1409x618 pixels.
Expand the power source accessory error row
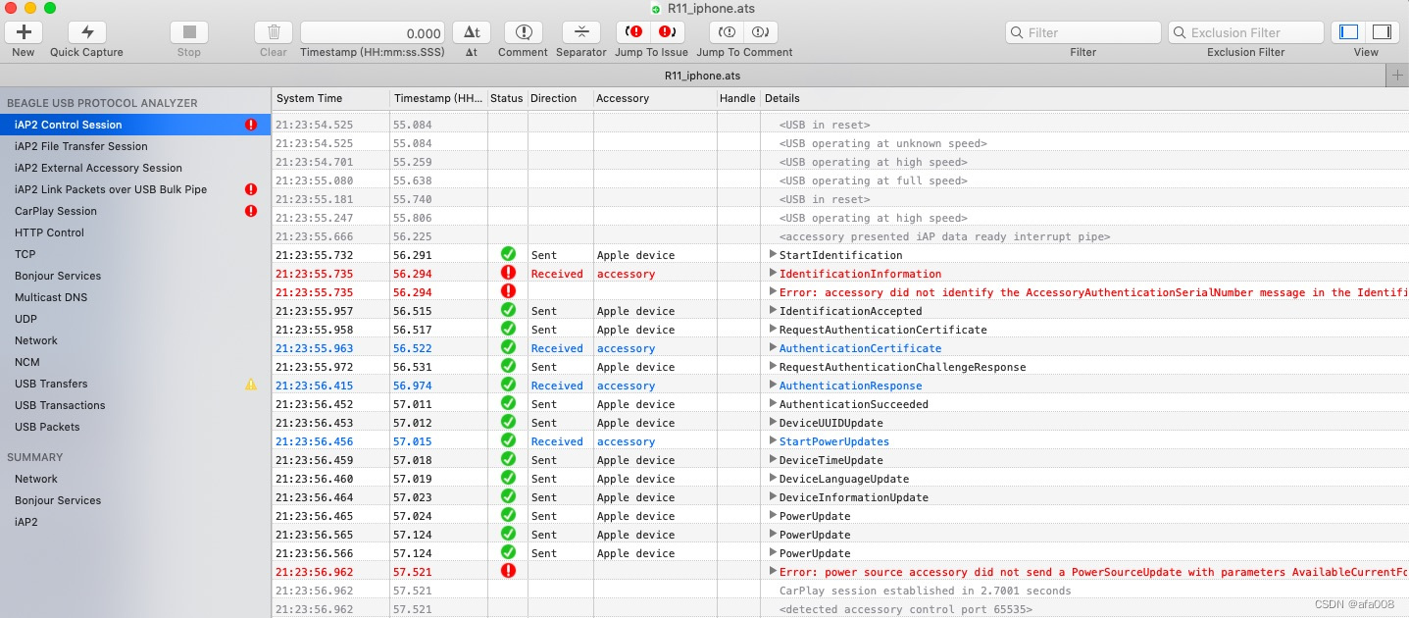click(x=773, y=572)
